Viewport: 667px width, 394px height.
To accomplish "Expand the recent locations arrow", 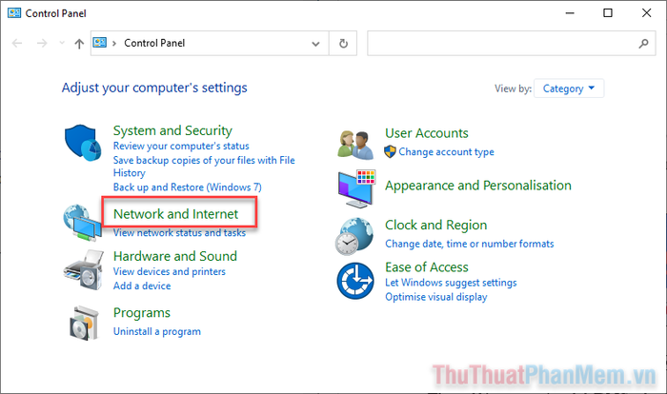I will click(62, 43).
